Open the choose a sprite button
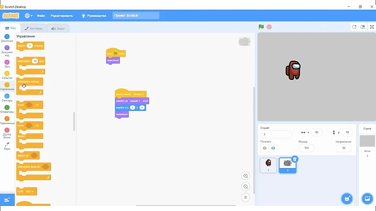The width and height of the screenshot is (376, 211). click(x=347, y=199)
